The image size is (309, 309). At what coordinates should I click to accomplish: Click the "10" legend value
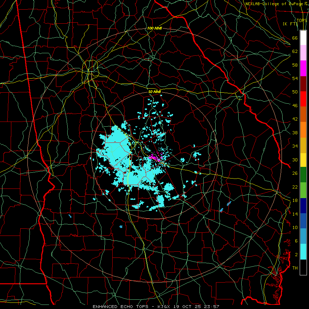click(x=295, y=227)
